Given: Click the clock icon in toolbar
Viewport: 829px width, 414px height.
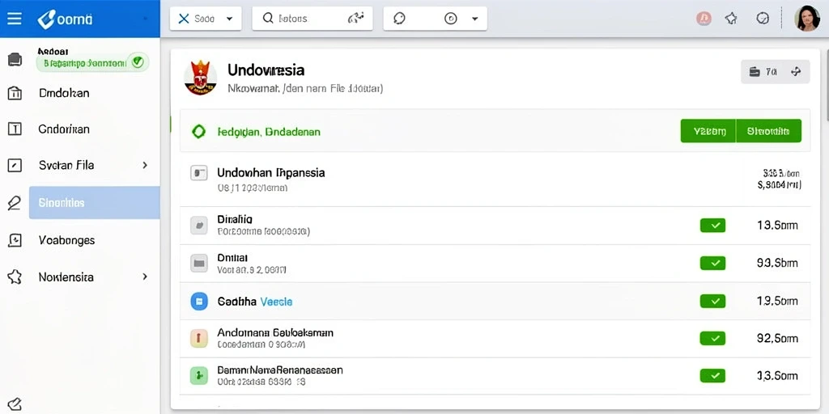Looking at the screenshot, I should [x=450, y=19].
